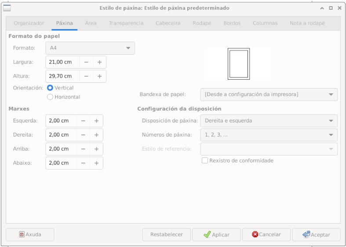Image resolution: width=346 pixels, height=247 pixels.
Task: Open the Bordos tab
Action: (x=232, y=23)
